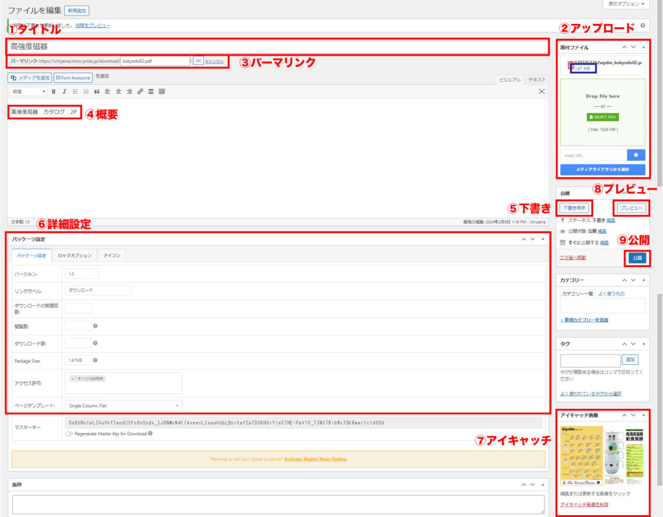Switch to the テキスト editor tab
The image size is (663, 517).
(537, 80)
